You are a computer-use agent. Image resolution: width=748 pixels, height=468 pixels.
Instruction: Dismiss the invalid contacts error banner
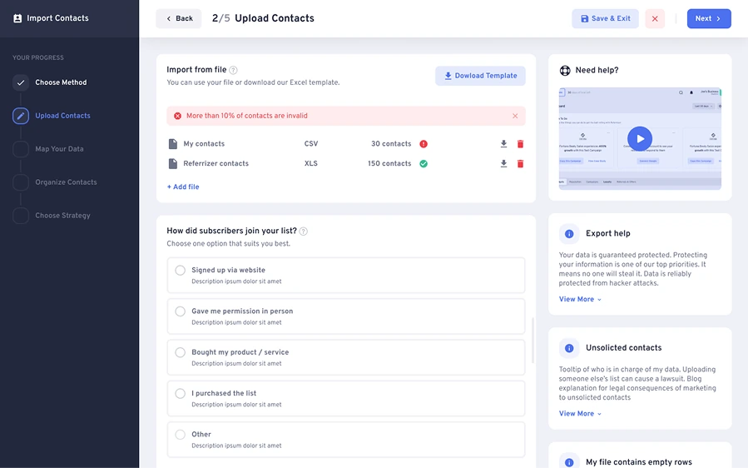[x=515, y=116]
